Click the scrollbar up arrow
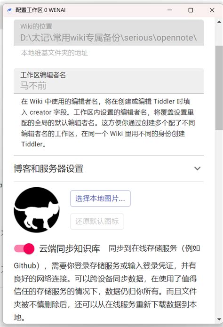 (x=219, y=22)
